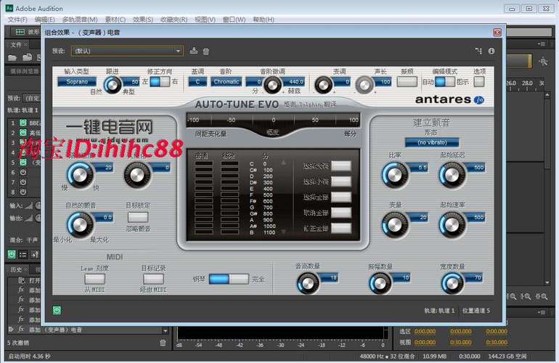Clear history with the trash icon
Viewport: 559px width, 363px height.
tap(163, 343)
